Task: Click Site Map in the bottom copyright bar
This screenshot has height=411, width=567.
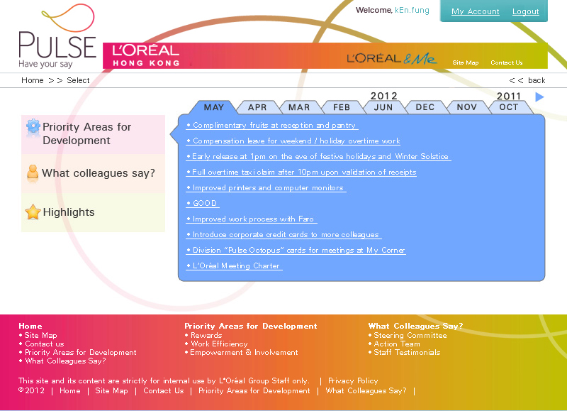Action: (111, 390)
